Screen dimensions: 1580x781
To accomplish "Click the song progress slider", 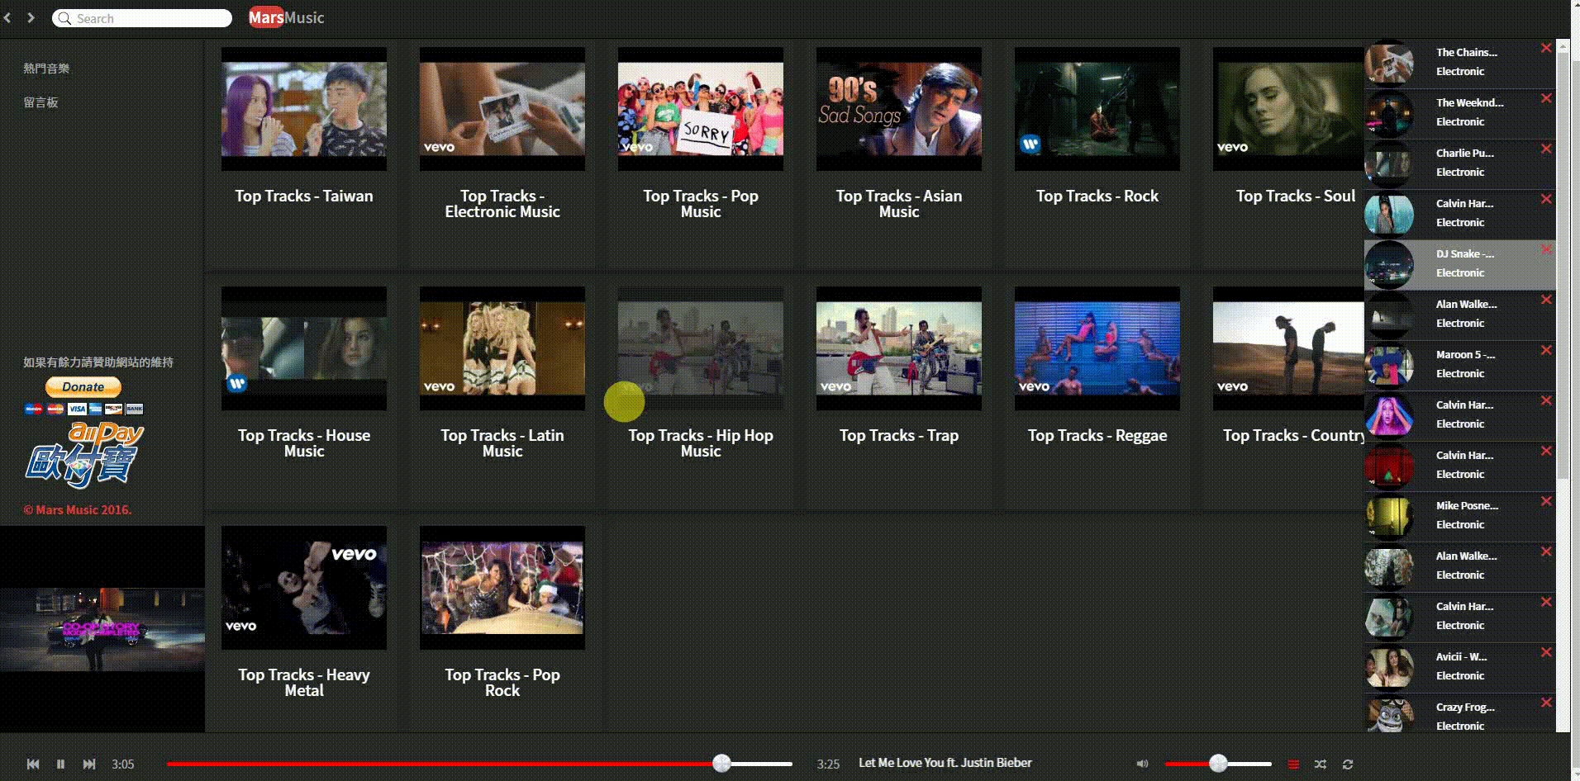I will (479, 764).
